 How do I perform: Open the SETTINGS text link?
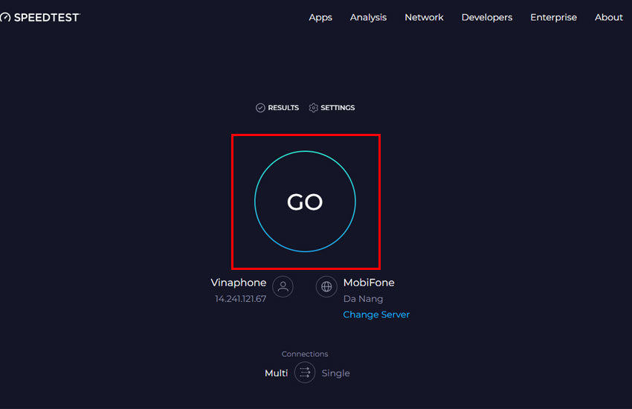click(338, 108)
